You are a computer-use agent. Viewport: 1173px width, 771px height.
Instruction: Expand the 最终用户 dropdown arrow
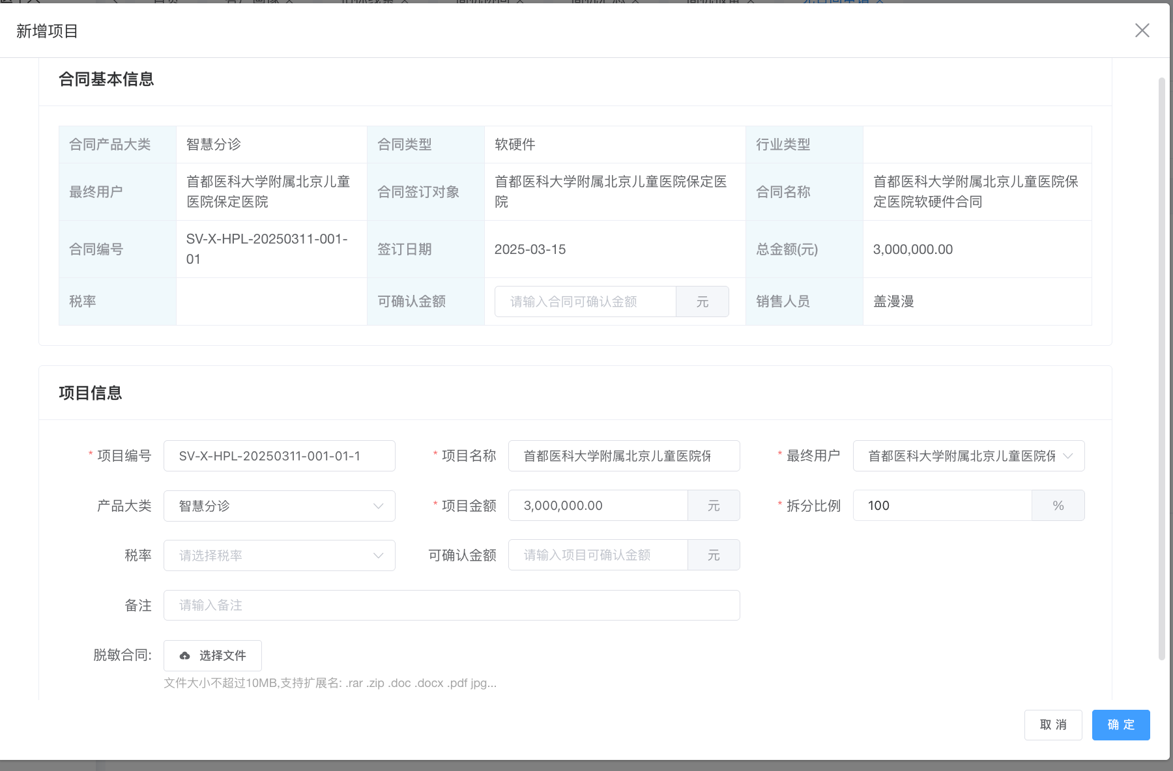coord(1067,456)
